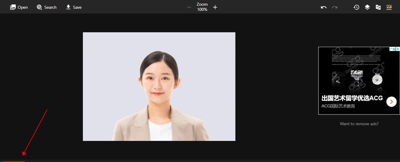Click the Zoom 100% label
400x162 pixels.
202,7
